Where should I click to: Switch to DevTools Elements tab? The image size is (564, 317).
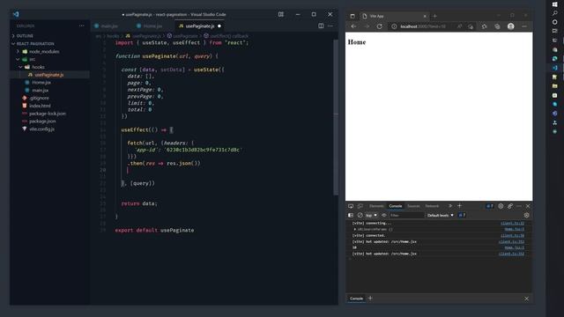[x=376, y=206]
